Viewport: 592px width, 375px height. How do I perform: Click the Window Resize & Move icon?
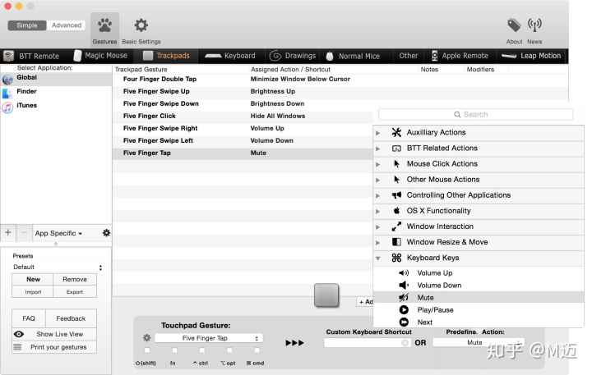tap(396, 242)
